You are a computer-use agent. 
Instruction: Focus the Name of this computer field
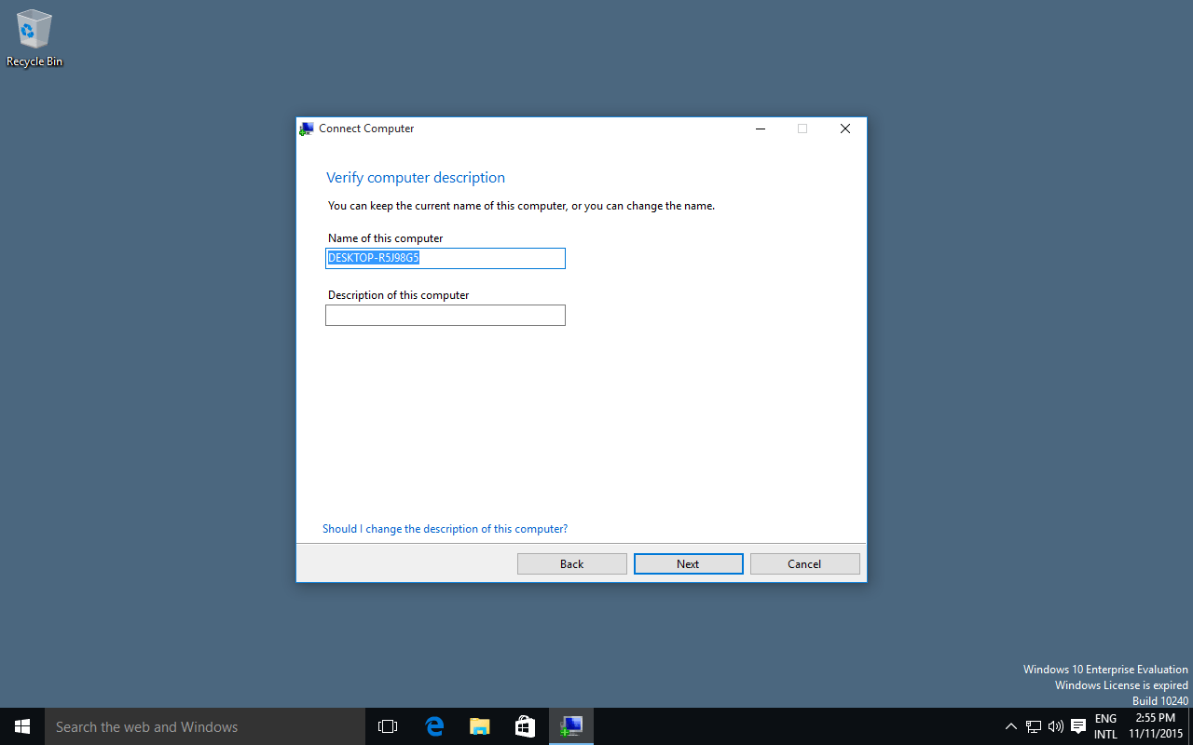click(x=446, y=258)
